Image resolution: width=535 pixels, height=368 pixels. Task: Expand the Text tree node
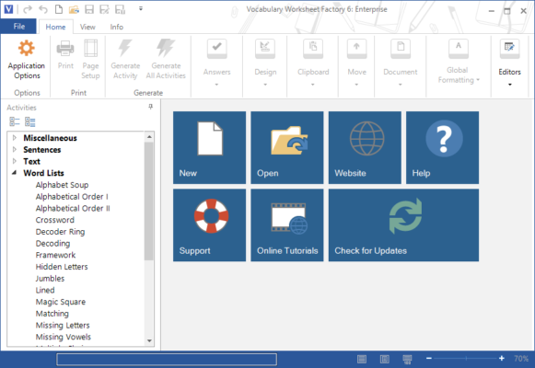pos(15,161)
